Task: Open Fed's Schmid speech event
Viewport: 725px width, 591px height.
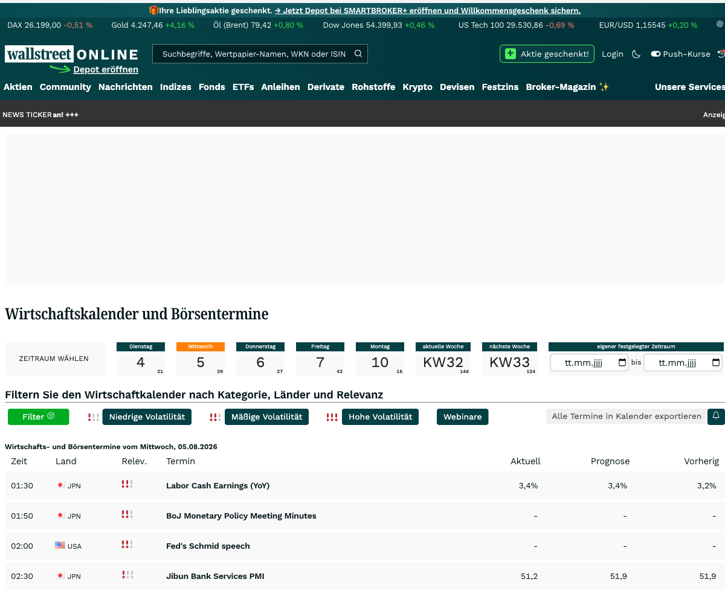Action: (208, 546)
